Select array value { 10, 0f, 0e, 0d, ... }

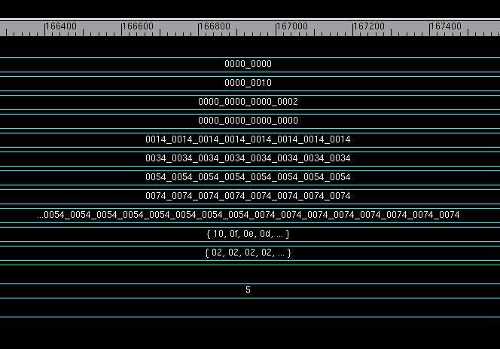tap(248, 234)
